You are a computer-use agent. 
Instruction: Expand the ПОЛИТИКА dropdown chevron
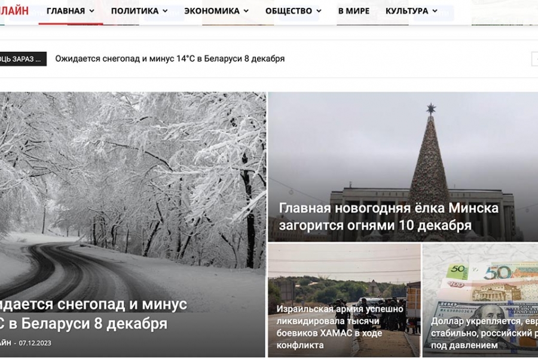165,11
